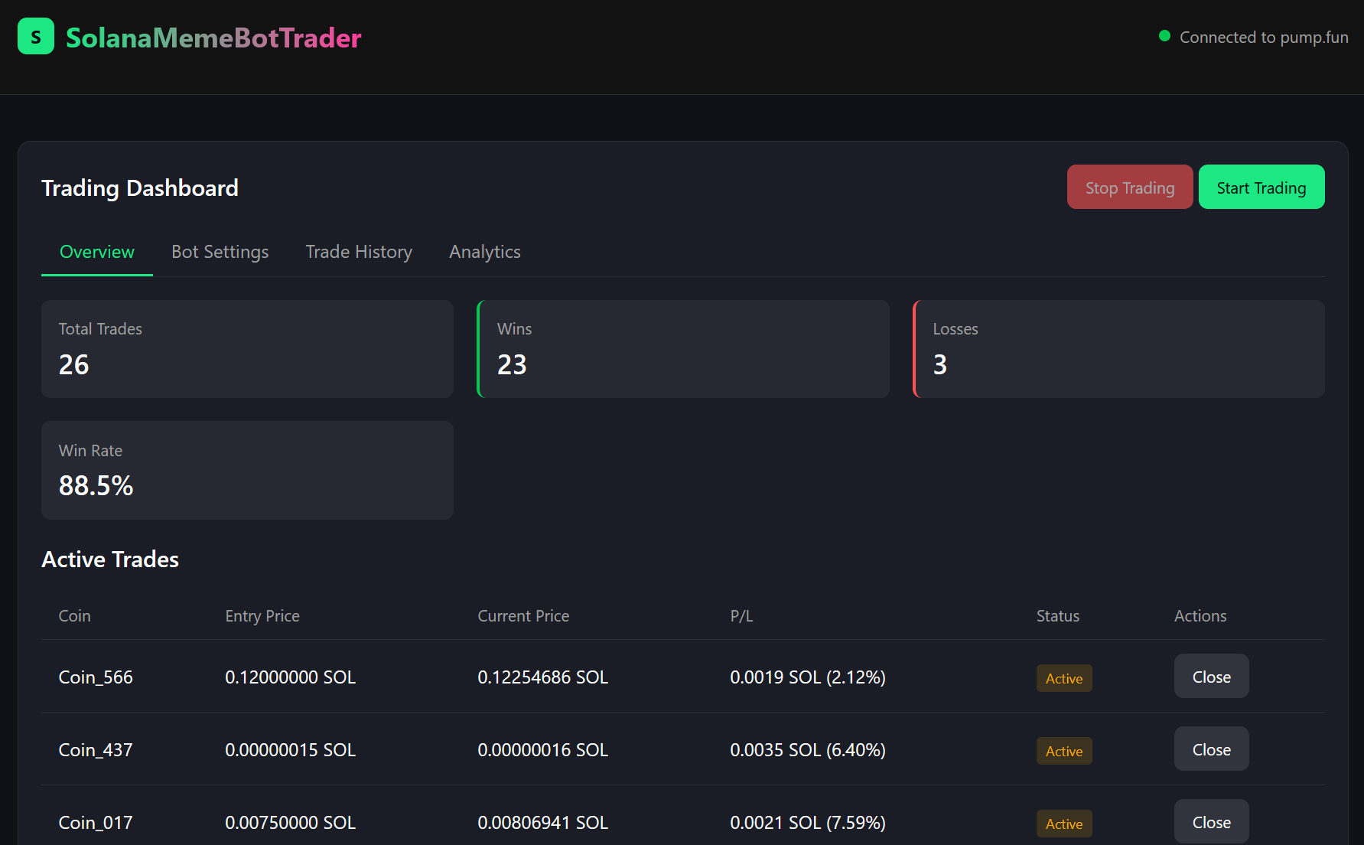Select the Coin_566 name cell

[96, 677]
